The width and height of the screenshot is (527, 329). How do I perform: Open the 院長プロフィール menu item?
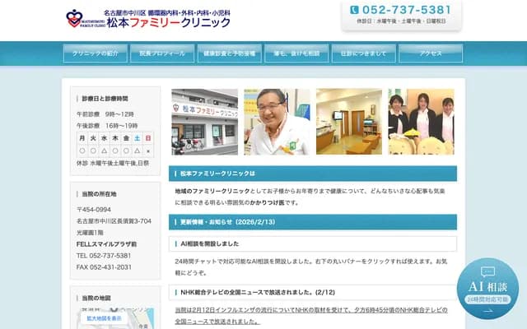(162, 53)
